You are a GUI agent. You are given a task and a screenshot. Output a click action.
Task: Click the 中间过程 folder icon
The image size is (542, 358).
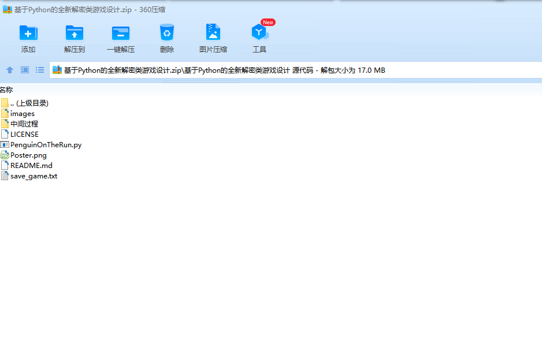click(x=5, y=124)
